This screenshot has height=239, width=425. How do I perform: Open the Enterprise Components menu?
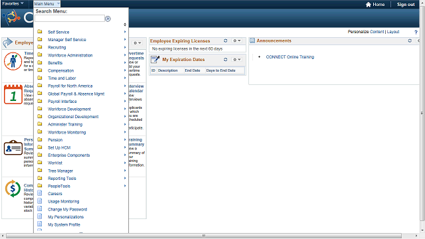(69, 155)
